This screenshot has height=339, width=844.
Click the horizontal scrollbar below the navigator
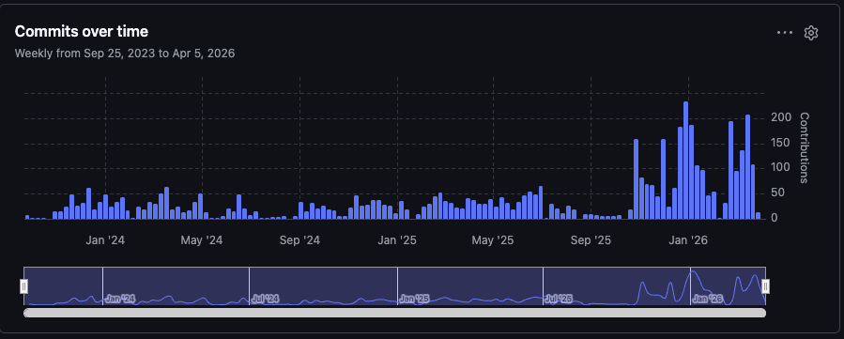click(394, 313)
